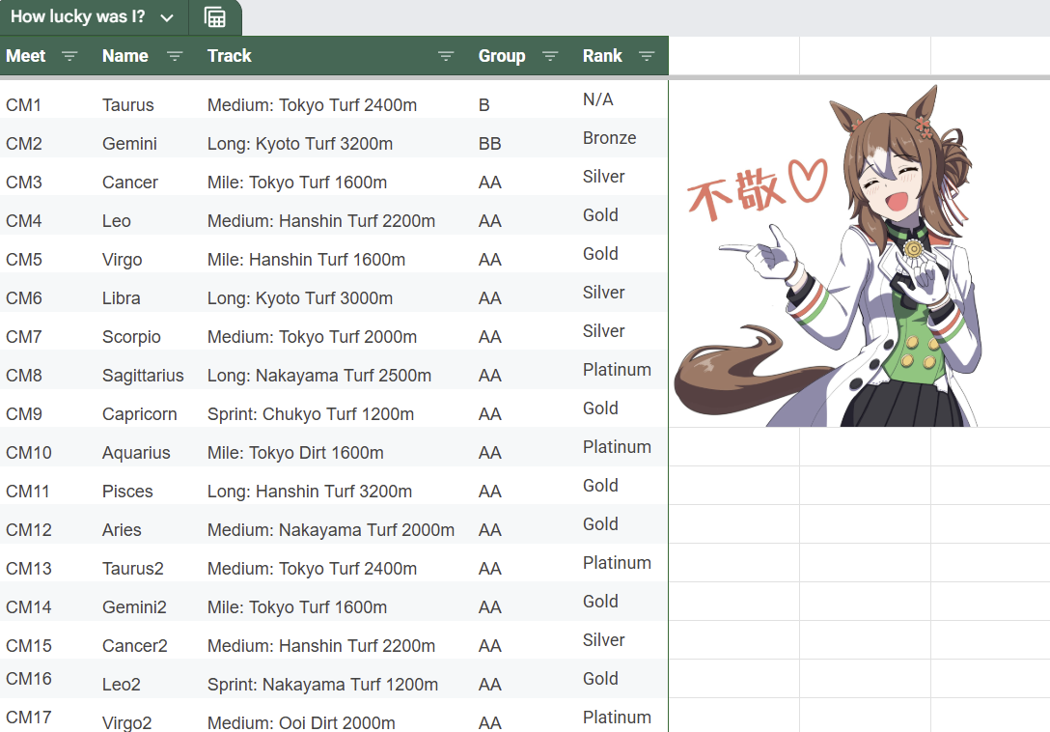Click the Group column header
The height and width of the screenshot is (732, 1050).
[502, 56]
